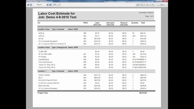
Task: Click the 'Add Labor Unit Cost' column header
Action: point(110,24)
